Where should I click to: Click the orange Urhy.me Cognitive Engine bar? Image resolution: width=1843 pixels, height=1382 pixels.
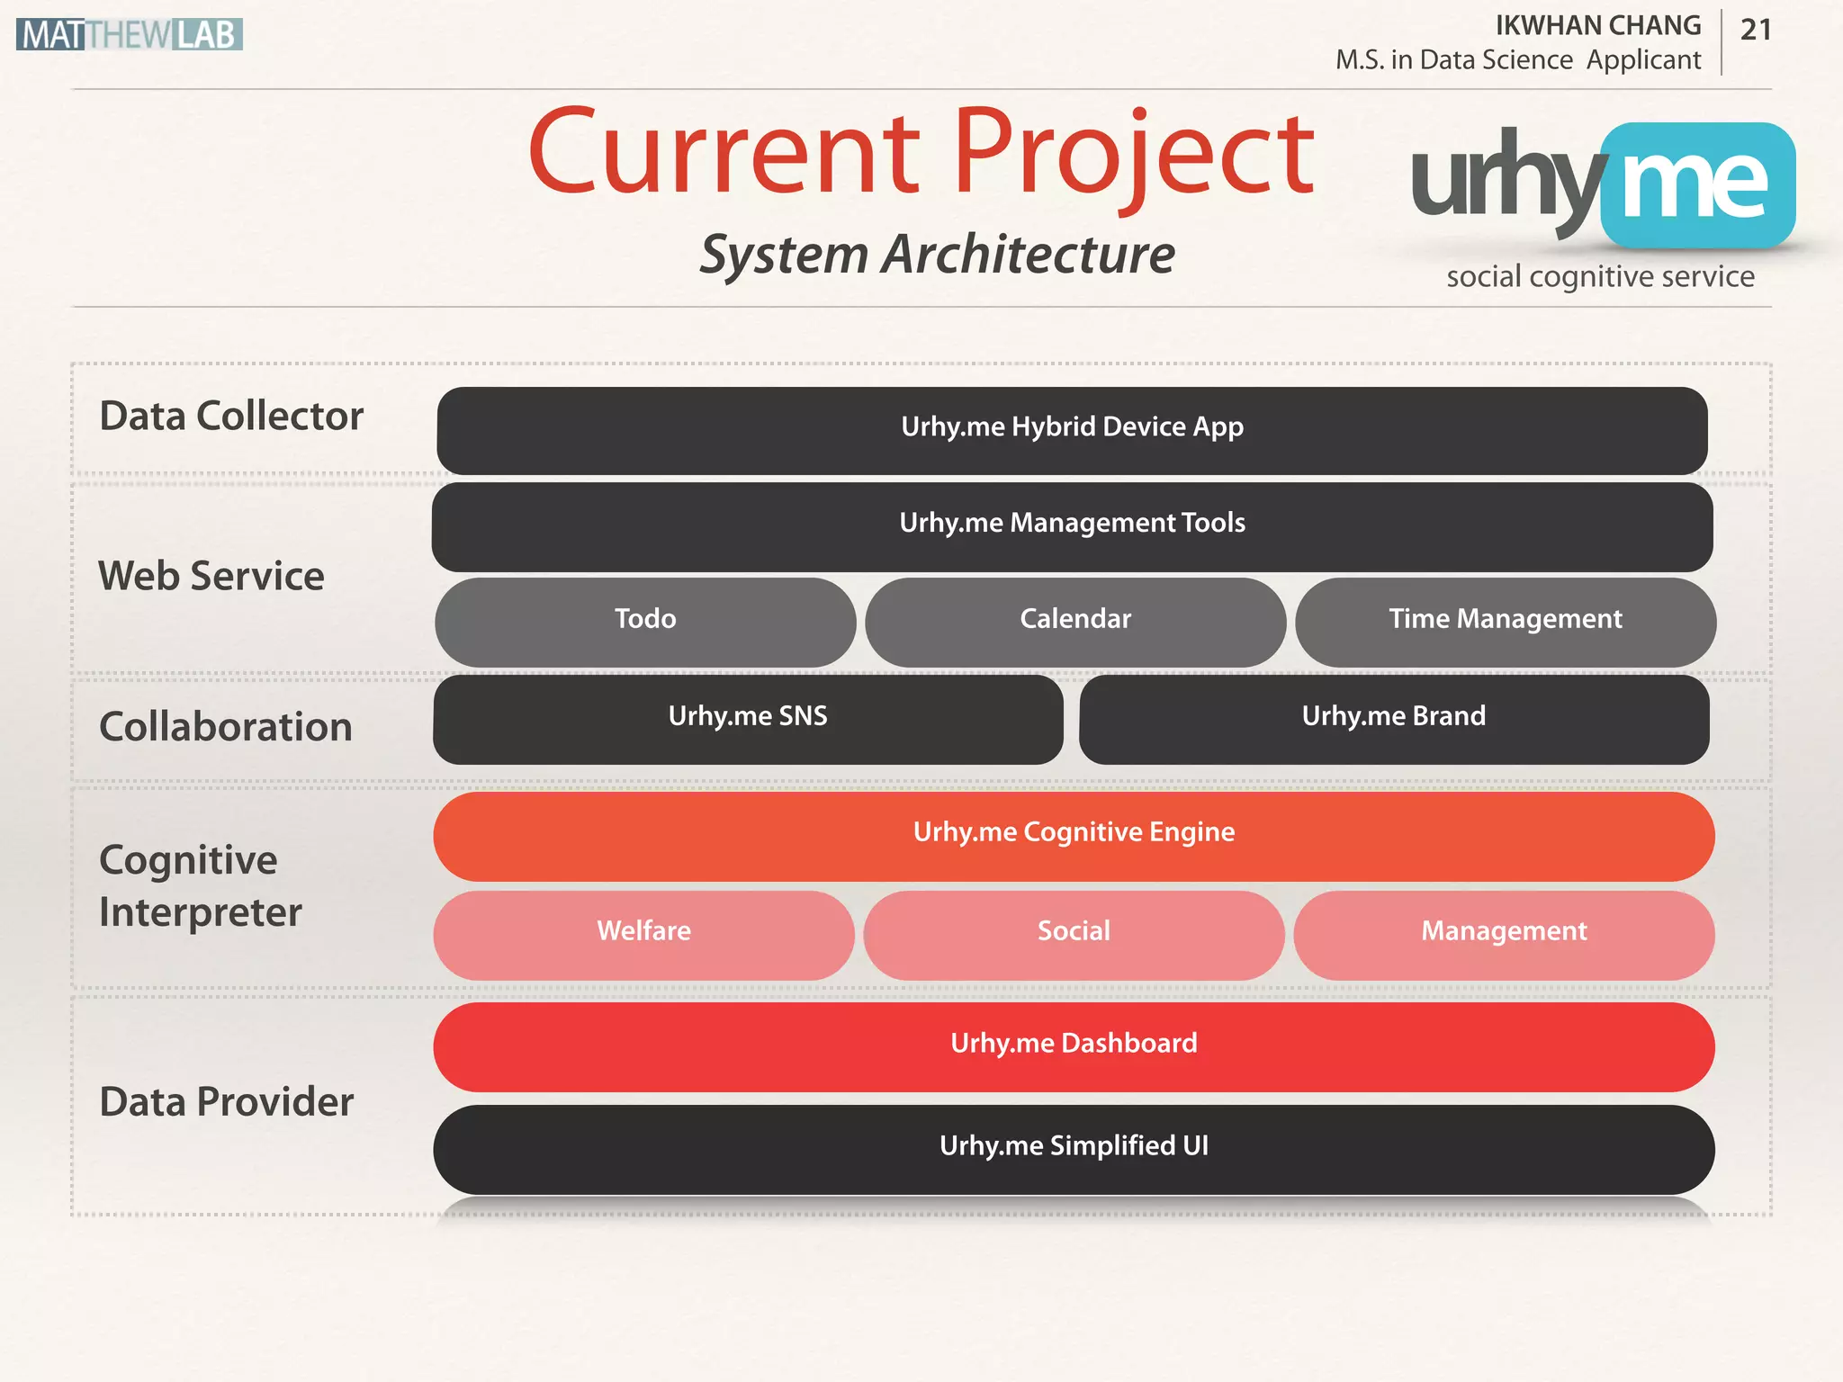[1073, 835]
